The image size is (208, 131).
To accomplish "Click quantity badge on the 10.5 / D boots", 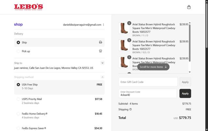I will (x=129, y=40).
